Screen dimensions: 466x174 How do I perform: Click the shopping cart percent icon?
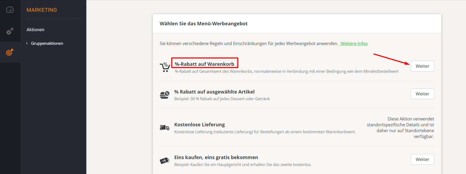click(165, 67)
